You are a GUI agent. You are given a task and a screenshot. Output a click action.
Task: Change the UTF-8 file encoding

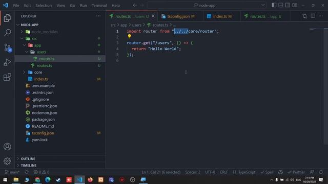click(210, 172)
